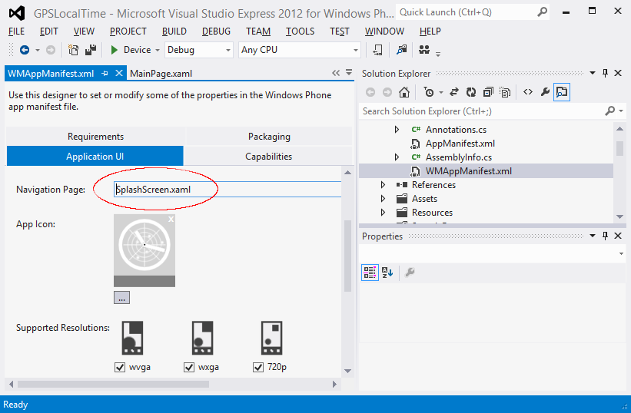This screenshot has width=631, height=413.
Task: Expand the Assets folder
Action: 383,199
